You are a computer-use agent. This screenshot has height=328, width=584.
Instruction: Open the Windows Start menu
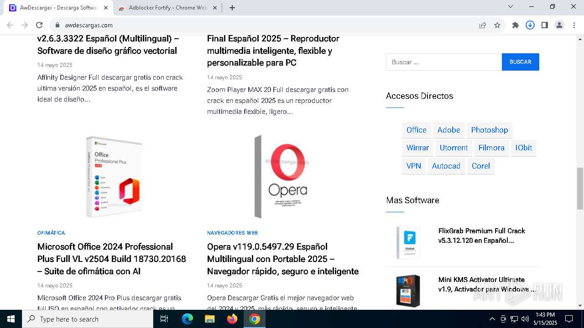pyautogui.click(x=11, y=319)
